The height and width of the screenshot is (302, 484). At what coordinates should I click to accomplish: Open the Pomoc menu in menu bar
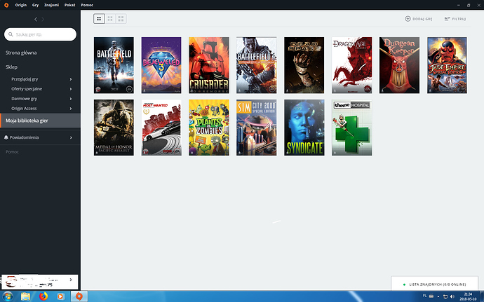point(87,5)
